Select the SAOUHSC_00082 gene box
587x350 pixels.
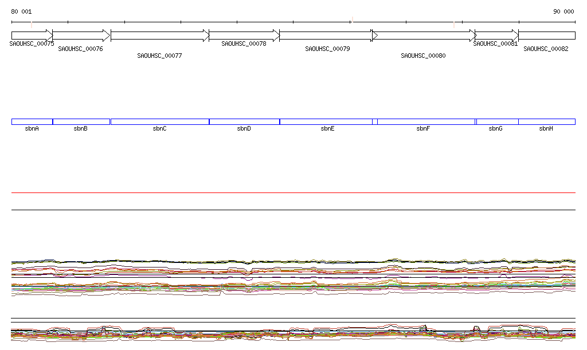coord(547,36)
